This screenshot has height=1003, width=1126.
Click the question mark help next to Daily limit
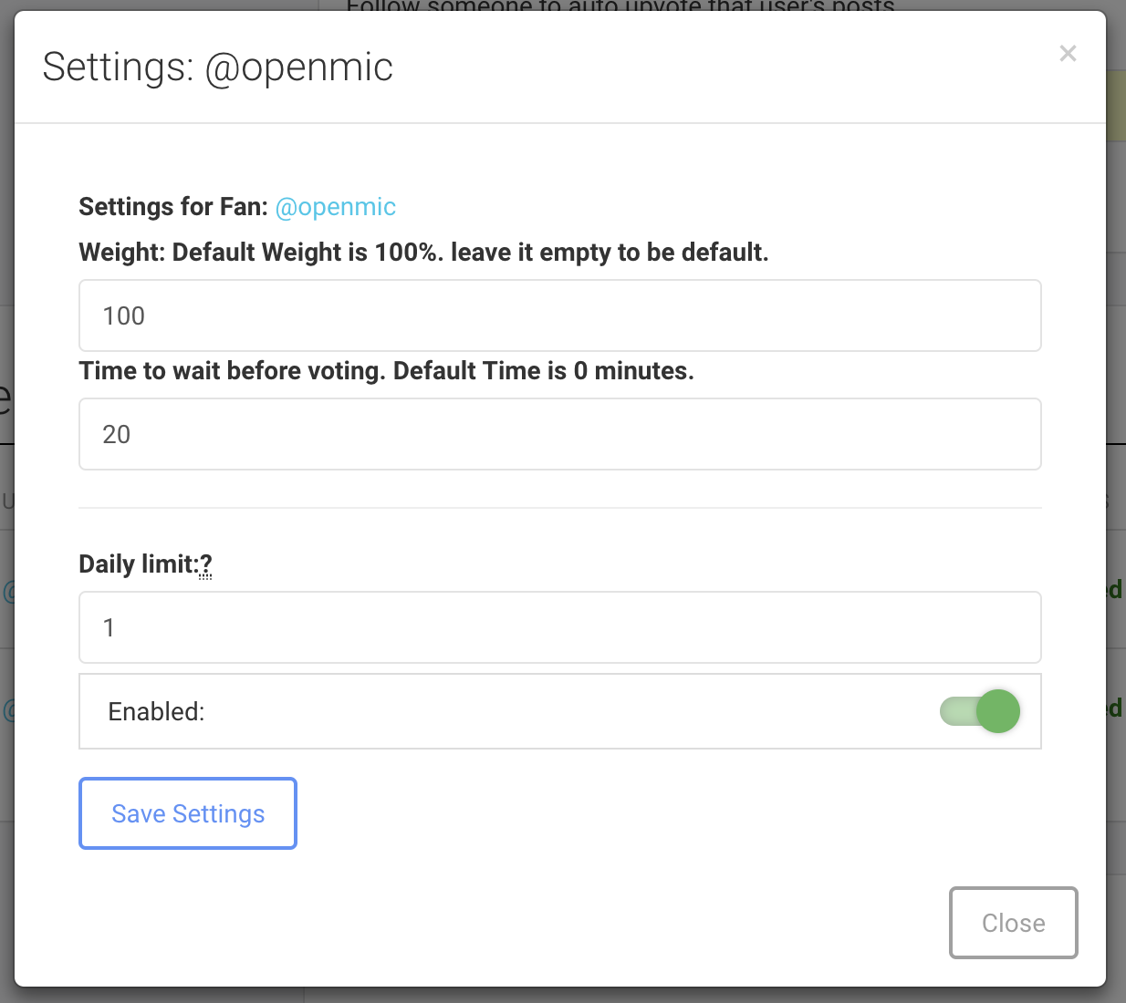tap(205, 564)
